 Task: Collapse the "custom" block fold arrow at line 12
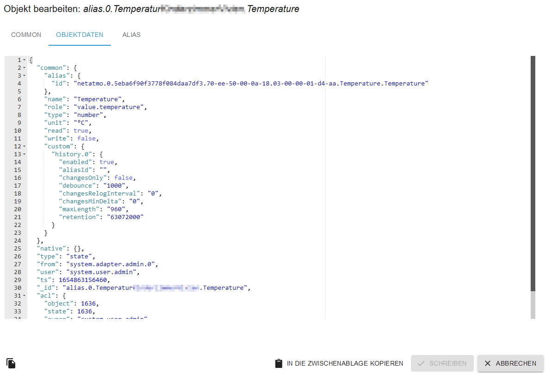(24, 147)
